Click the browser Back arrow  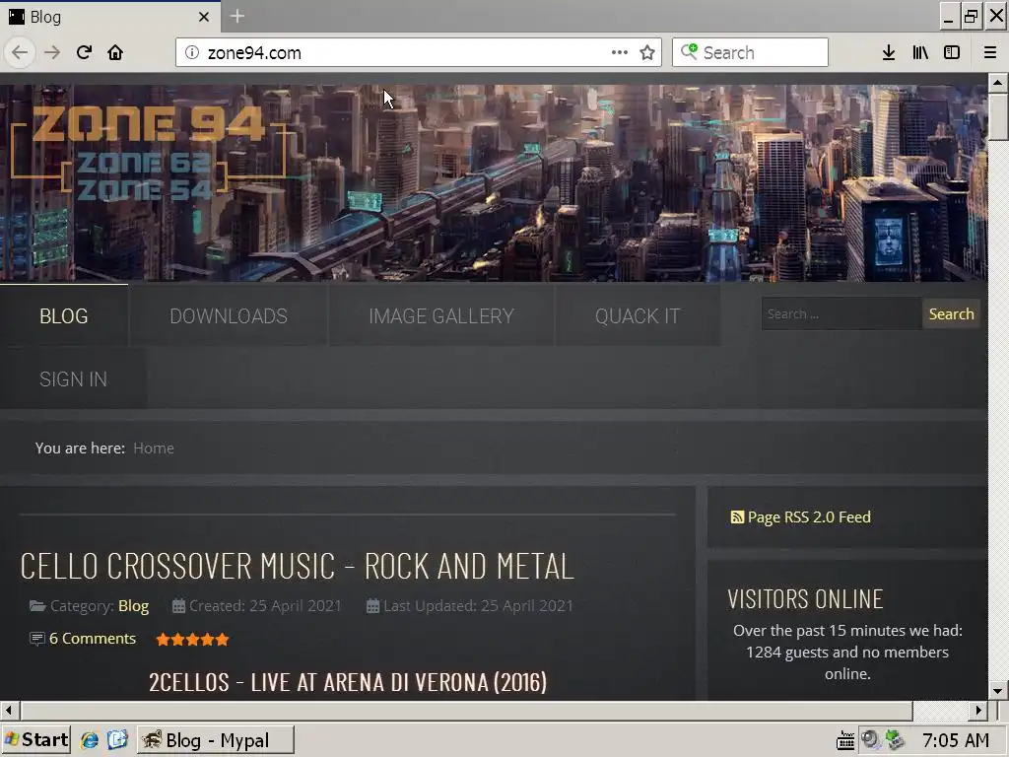(x=20, y=52)
